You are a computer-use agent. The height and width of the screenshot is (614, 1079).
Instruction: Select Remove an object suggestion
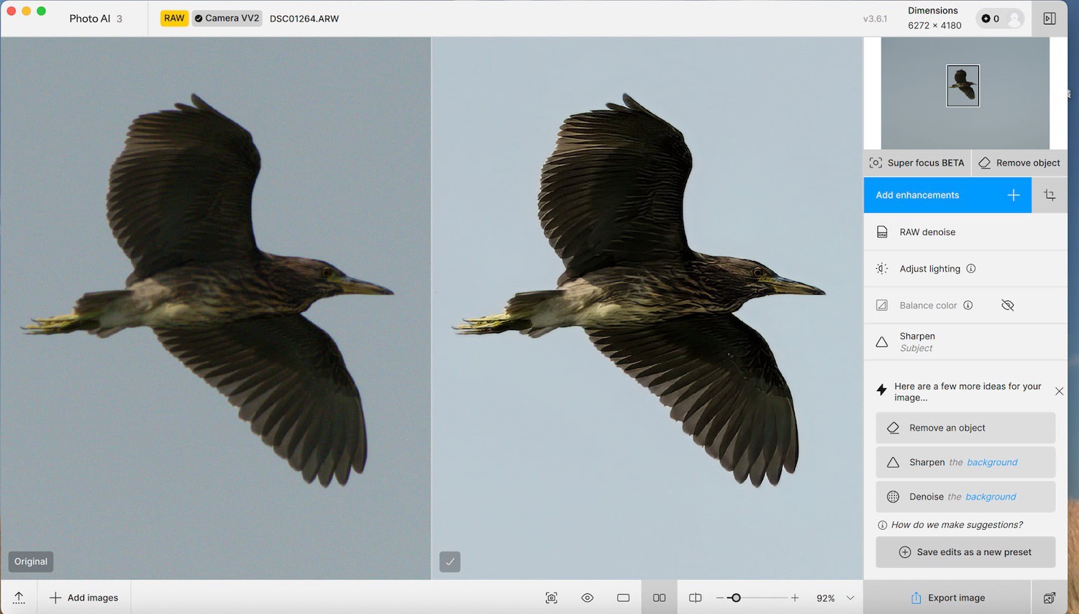[965, 428]
